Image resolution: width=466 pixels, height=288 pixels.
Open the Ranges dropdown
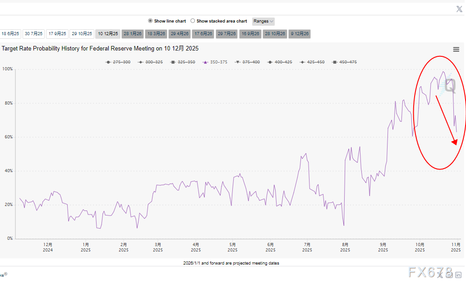coord(263,21)
